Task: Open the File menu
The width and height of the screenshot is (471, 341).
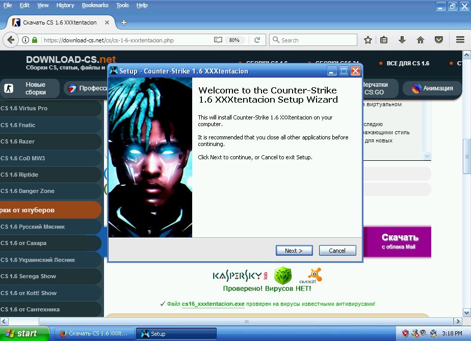Action: click(8, 5)
